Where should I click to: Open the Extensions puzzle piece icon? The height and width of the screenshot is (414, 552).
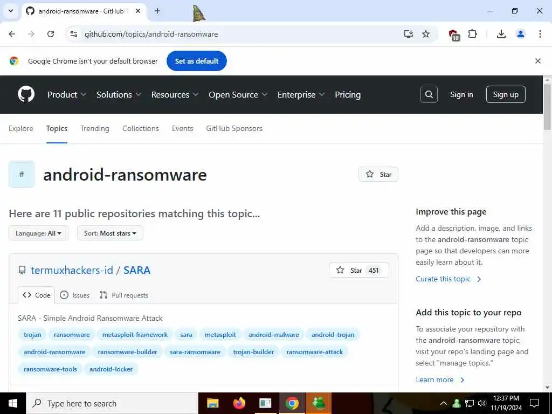coord(472,34)
